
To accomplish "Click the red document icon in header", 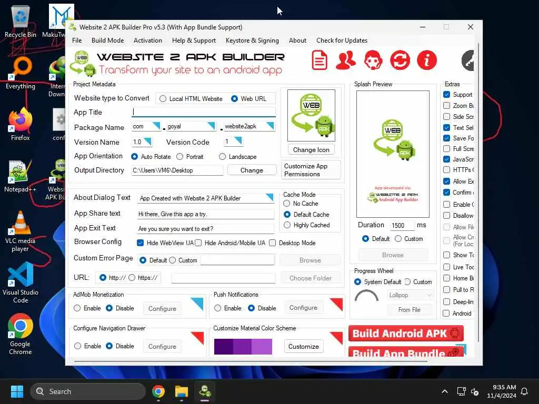I will (320, 60).
